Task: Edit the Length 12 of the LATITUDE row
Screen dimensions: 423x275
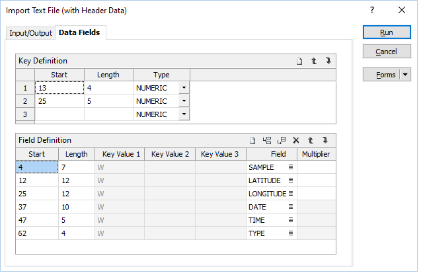Action: (77, 180)
